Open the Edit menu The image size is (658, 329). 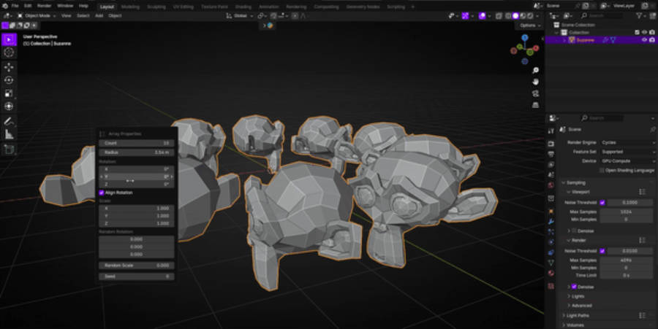point(28,6)
